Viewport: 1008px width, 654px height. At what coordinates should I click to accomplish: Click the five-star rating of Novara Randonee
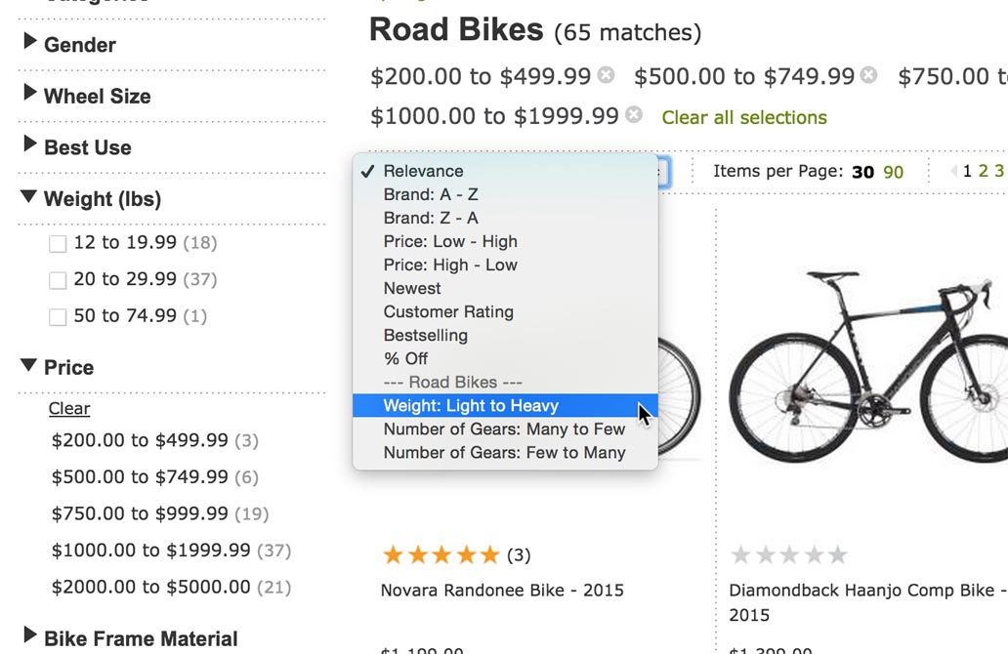point(441,555)
